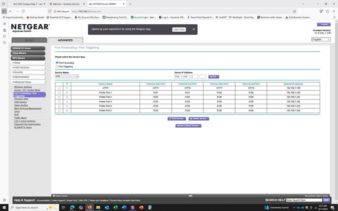338x211 pixels.
Task: Expand the Security sidebar section
Action: pyautogui.click(x=28, y=72)
